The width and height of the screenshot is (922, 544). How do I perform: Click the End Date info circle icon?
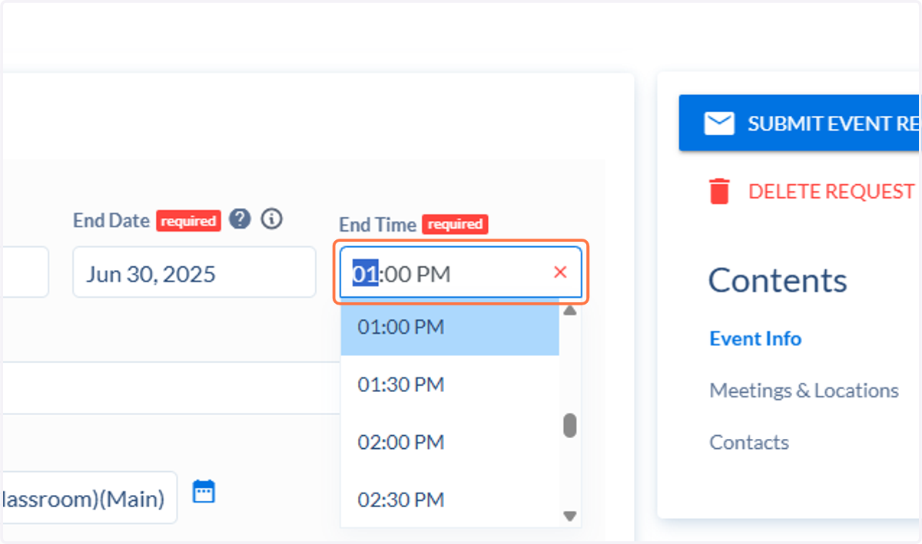pos(271,219)
